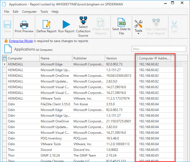Save Data to File CSV icon
Screen dimensions: 190x162
pos(121,22)
